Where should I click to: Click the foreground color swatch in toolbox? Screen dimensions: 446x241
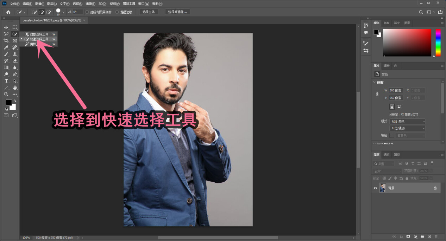(8, 103)
